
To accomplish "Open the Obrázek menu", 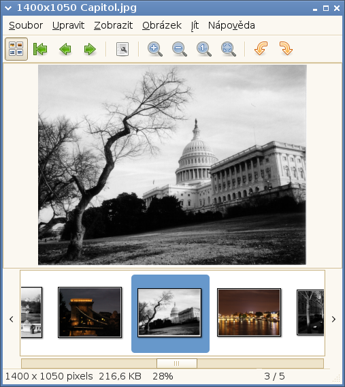I will point(162,25).
